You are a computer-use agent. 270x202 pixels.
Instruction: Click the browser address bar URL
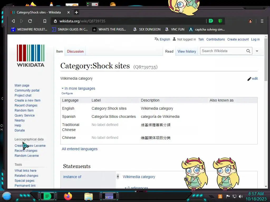coord(82,21)
